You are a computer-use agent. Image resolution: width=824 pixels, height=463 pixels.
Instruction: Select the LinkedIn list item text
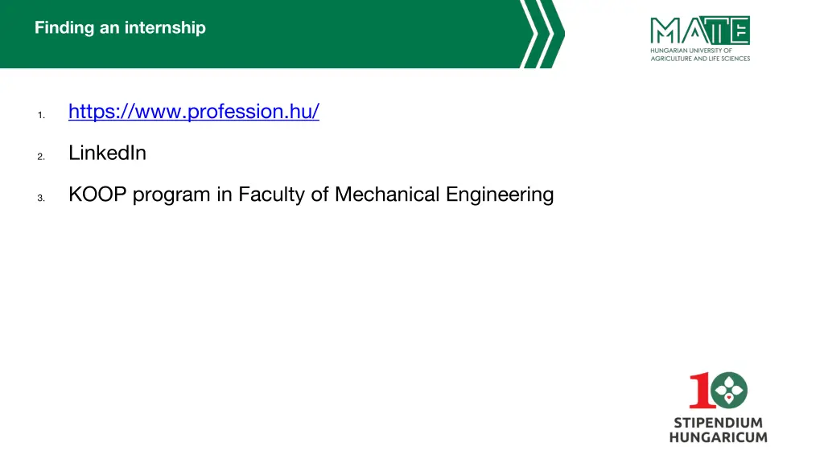coord(107,153)
